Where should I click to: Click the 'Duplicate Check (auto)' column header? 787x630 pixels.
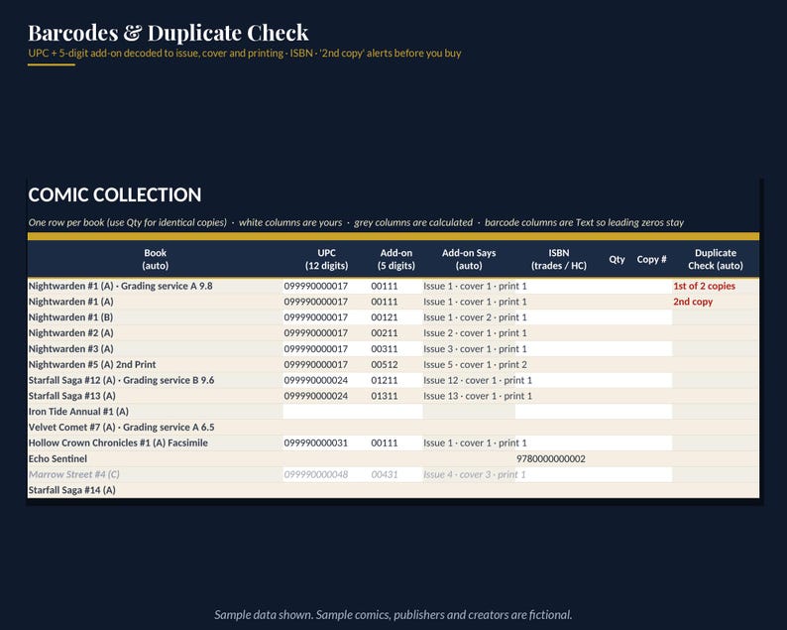click(716, 259)
